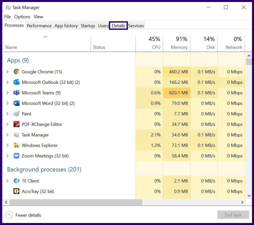Click the 2.1% CPU value
The width and height of the screenshot is (254, 225).
coord(156,135)
